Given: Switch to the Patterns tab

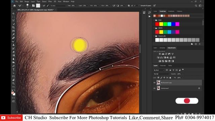Looking at the screenshot, I should pyautogui.click(x=179, y=11).
